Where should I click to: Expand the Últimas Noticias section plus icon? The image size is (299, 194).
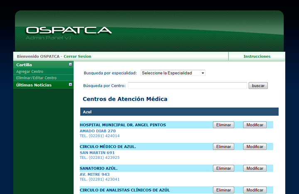70,85
